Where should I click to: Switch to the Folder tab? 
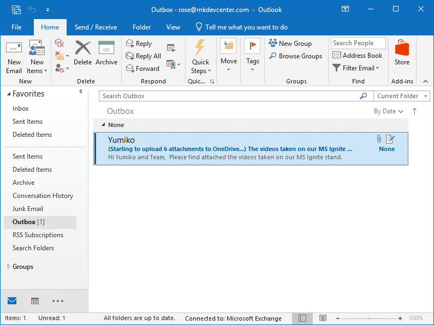(x=142, y=27)
